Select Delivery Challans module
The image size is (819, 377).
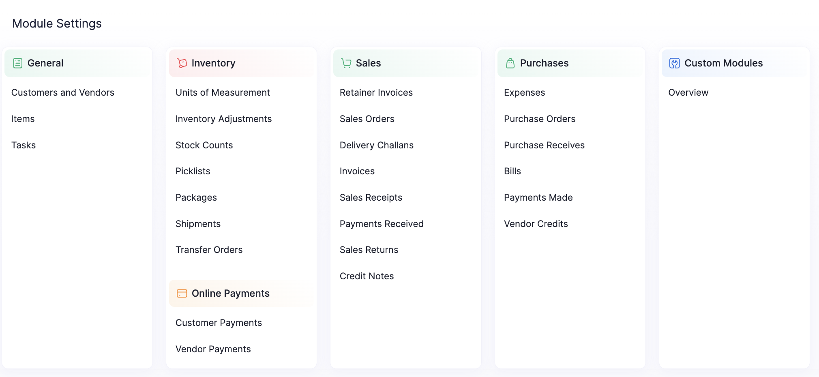(376, 145)
